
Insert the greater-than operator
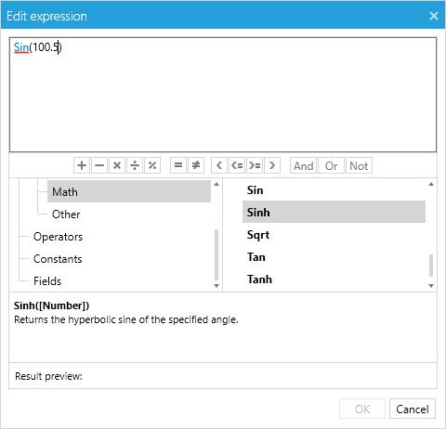272,165
